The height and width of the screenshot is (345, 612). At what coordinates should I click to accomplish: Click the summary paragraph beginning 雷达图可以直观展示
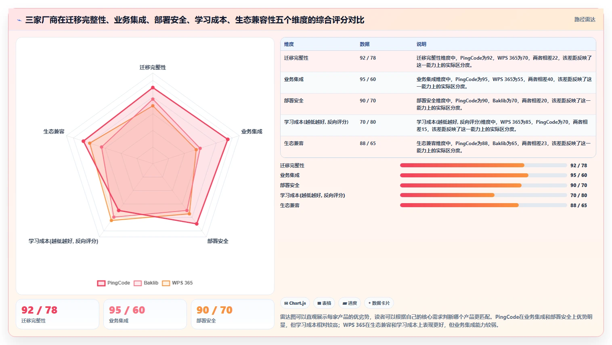pyautogui.click(x=436, y=321)
